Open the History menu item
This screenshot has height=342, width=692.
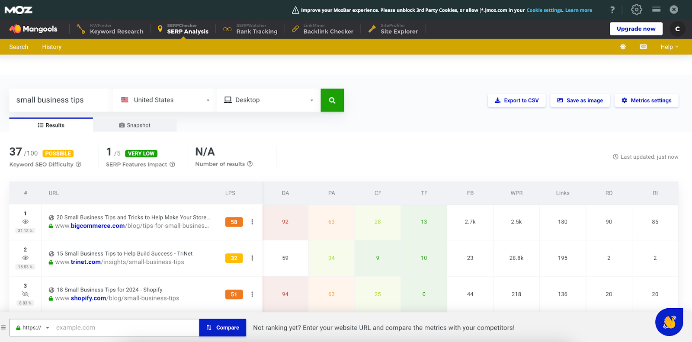51,47
